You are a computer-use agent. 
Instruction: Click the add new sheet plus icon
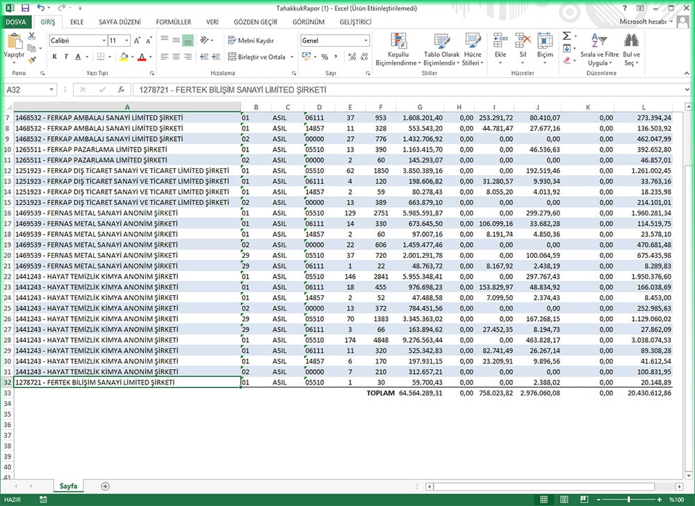(105, 487)
